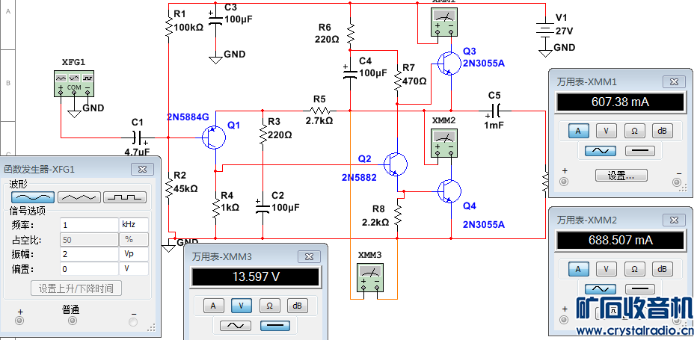This screenshot has width=700, height=340.
Task: Select Ω mode on multimeter XMM1
Action: 634,131
